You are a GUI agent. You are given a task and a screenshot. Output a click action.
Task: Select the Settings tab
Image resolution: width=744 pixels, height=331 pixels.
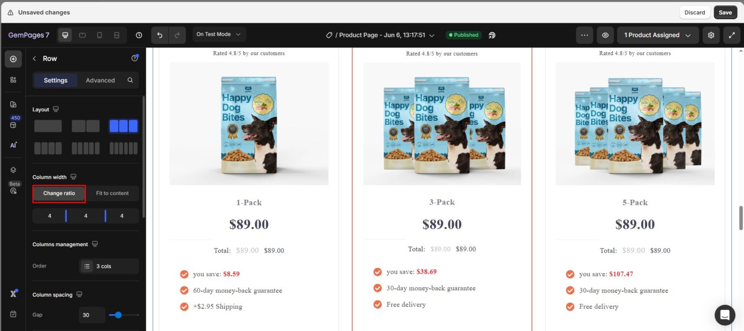click(x=56, y=80)
